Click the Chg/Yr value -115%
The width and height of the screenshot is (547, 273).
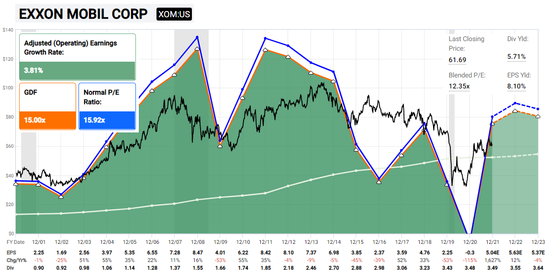(470, 260)
